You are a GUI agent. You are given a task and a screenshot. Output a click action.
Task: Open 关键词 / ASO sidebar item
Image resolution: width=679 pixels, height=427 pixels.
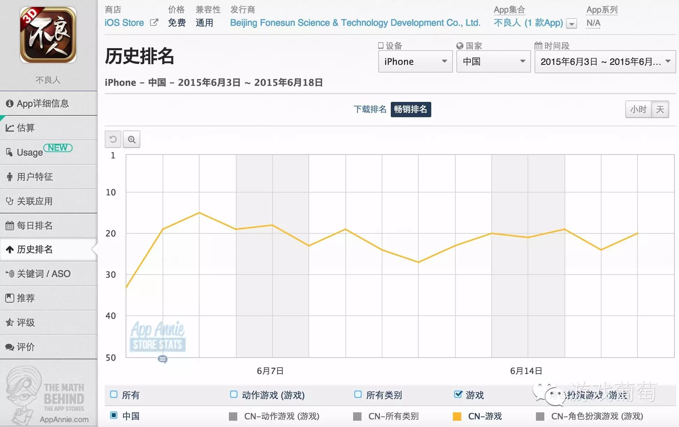[x=48, y=274]
